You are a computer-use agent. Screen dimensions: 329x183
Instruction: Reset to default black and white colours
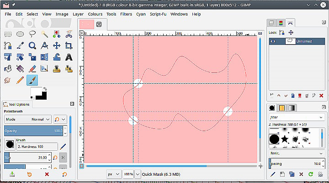32,98
